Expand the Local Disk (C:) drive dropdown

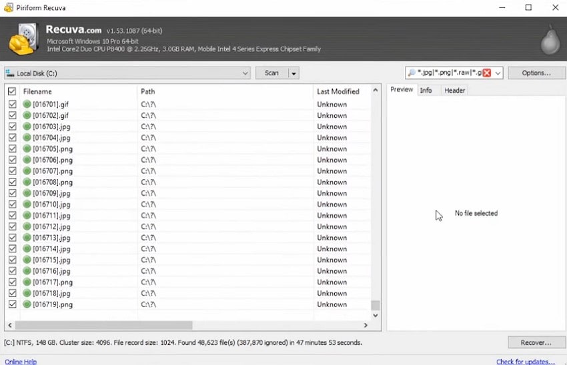click(x=245, y=73)
